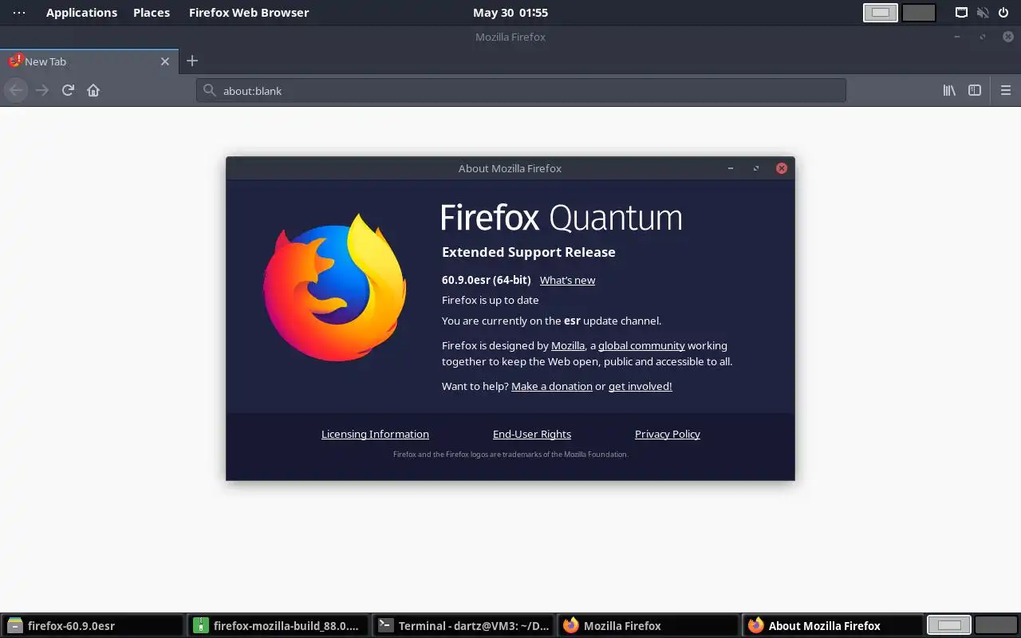Click Make a donation link
The width and height of the screenshot is (1021, 638).
pos(552,386)
